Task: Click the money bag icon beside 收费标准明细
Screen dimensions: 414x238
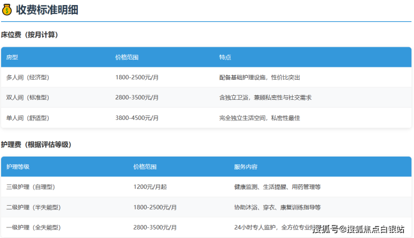Action: pos(7,9)
